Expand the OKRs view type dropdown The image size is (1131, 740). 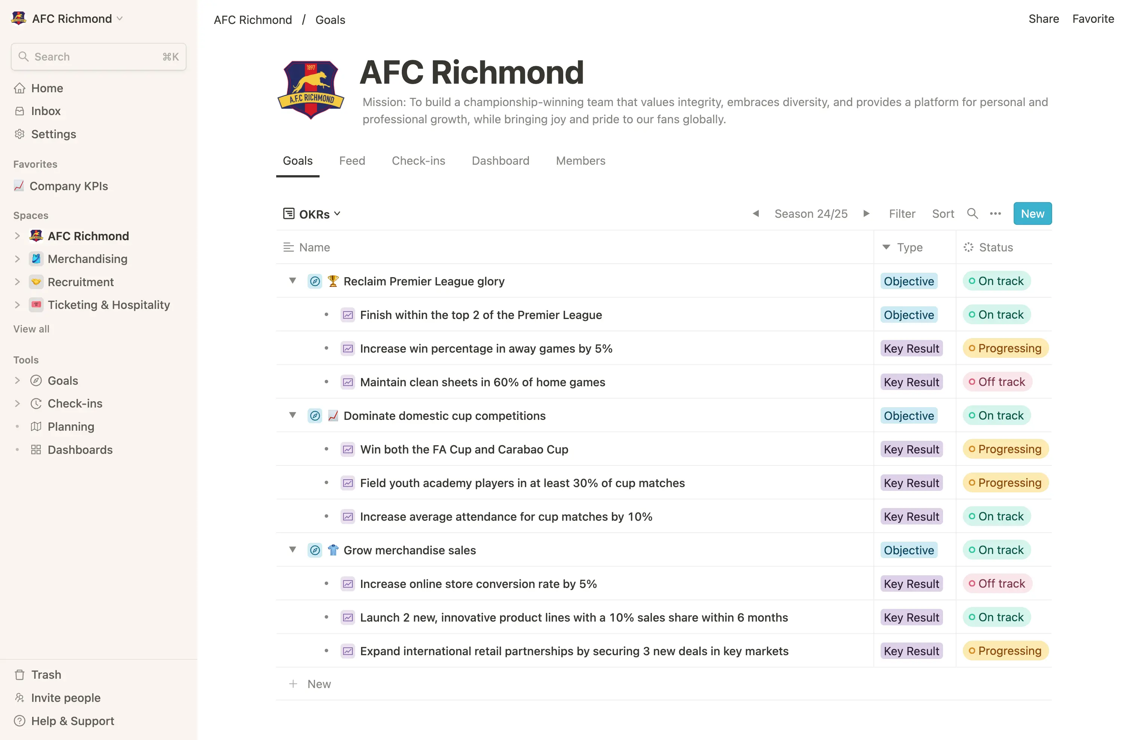[x=337, y=214]
